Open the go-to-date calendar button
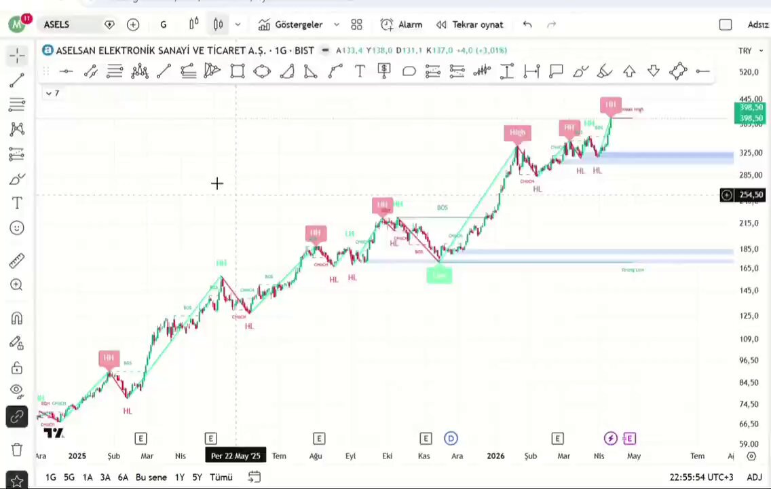The width and height of the screenshot is (771, 489). pos(255,477)
